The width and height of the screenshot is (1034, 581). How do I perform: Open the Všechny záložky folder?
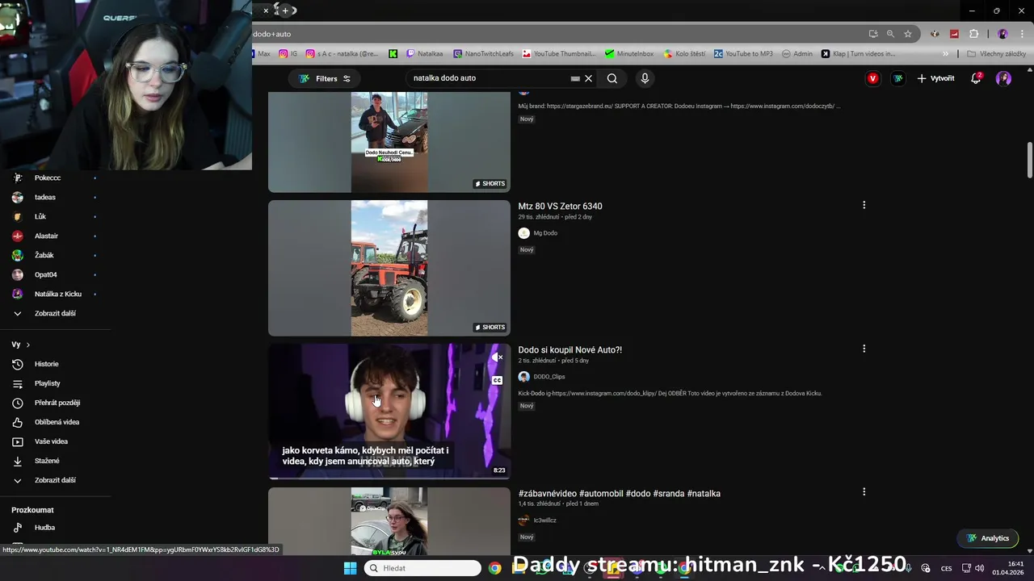point(996,54)
